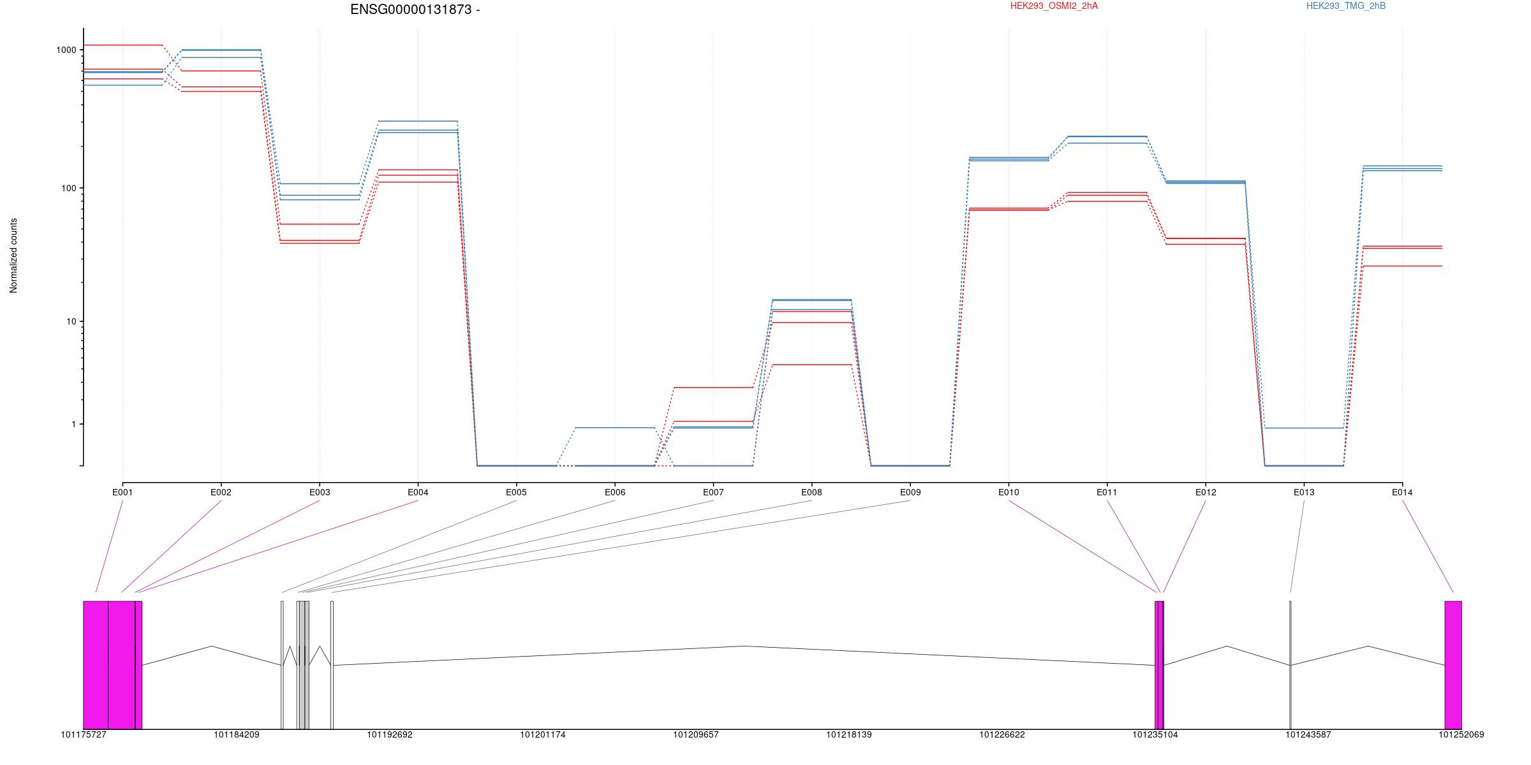
Task: Click the rightmost magenta exon block for E014
Action: pos(1453,665)
